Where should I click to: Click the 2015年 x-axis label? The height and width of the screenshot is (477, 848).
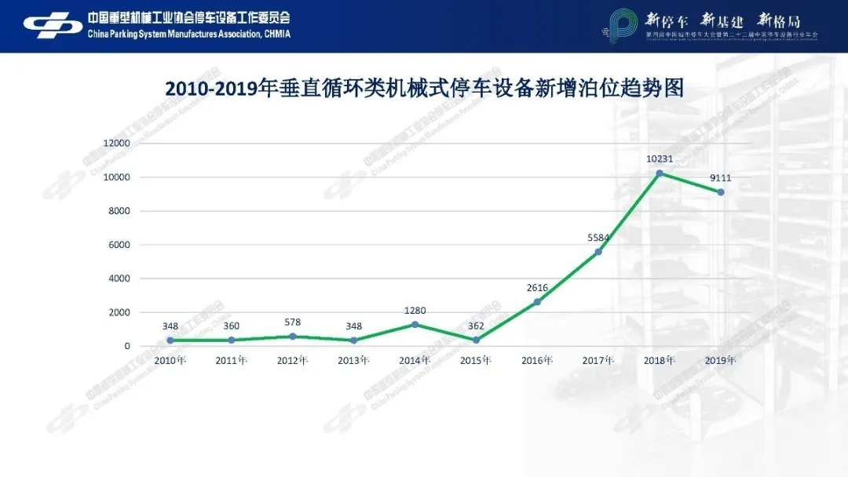click(476, 361)
